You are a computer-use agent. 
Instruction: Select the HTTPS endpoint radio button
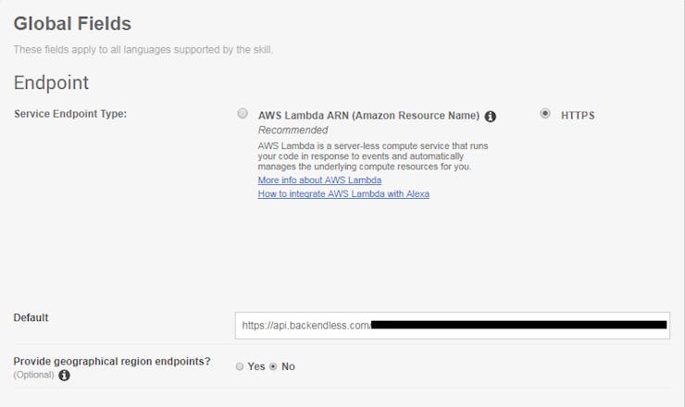point(545,114)
